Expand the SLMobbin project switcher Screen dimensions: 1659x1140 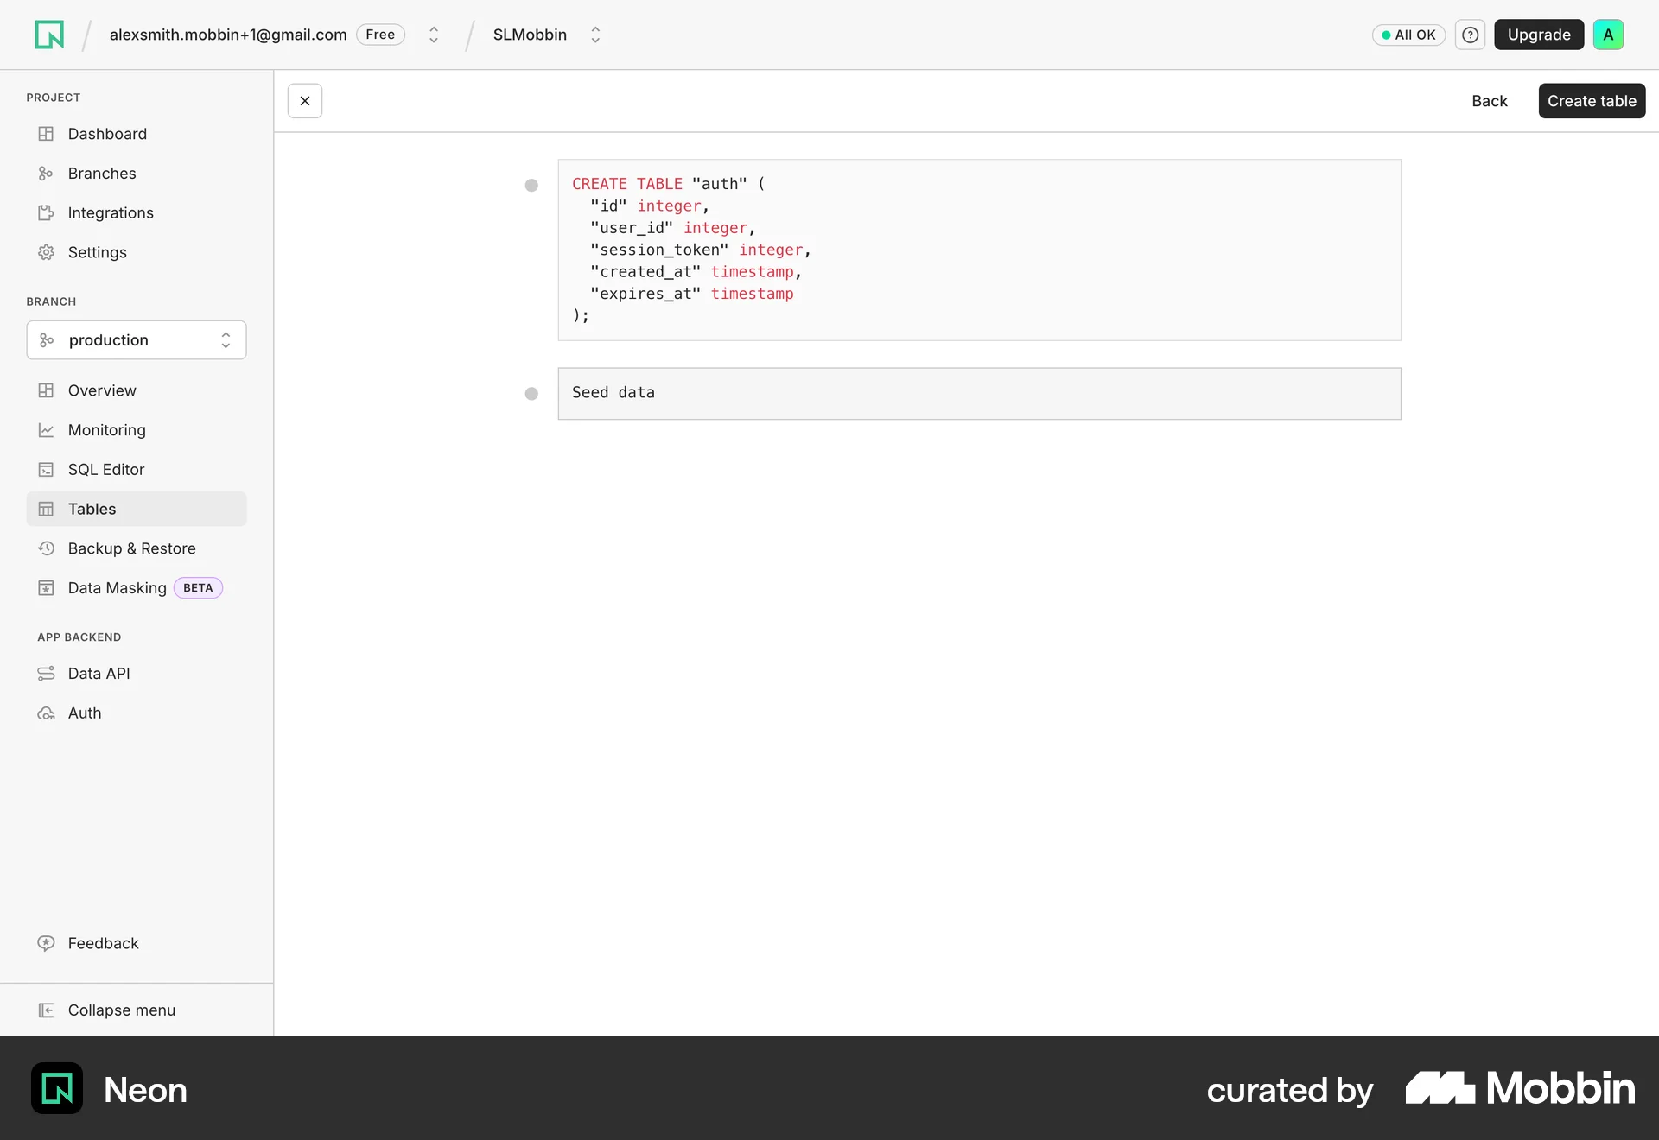coord(595,35)
